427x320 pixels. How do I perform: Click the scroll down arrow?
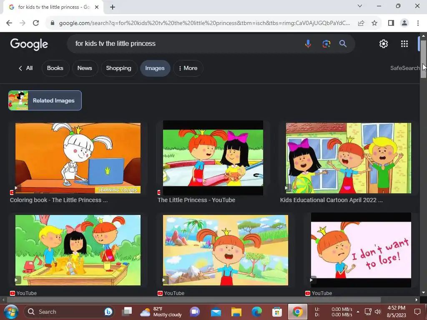pyautogui.click(x=423, y=292)
